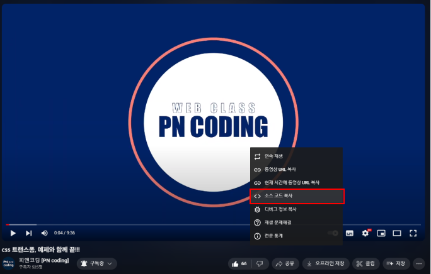Save the video with 저장 button
Screen dimensions: 431x274
coord(396,264)
